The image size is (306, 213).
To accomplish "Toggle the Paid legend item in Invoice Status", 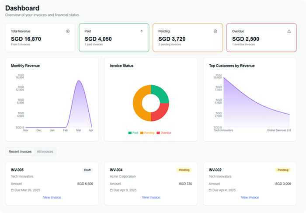I will [133, 133].
